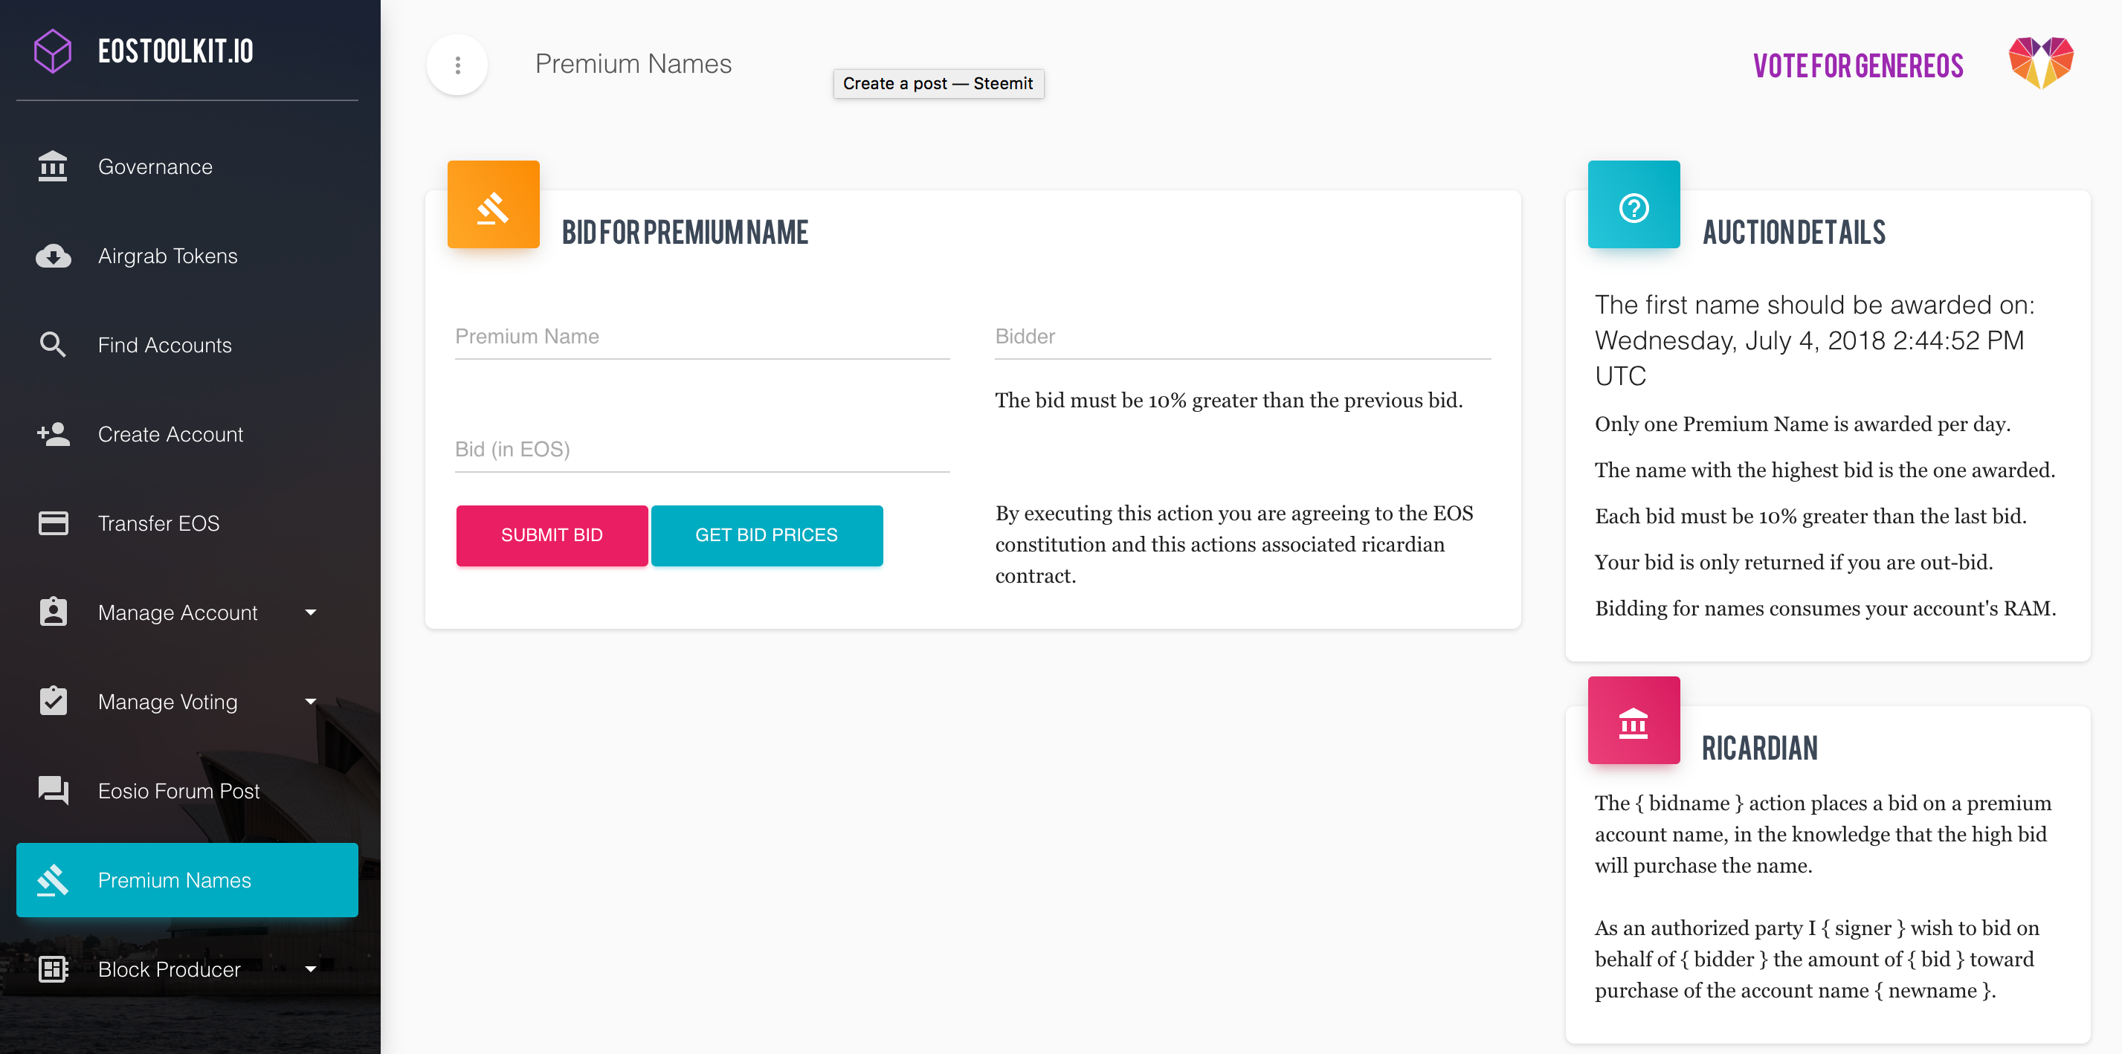2122x1054 pixels.
Task: Follow the Vote for GenerEOS link
Action: (x=1857, y=66)
